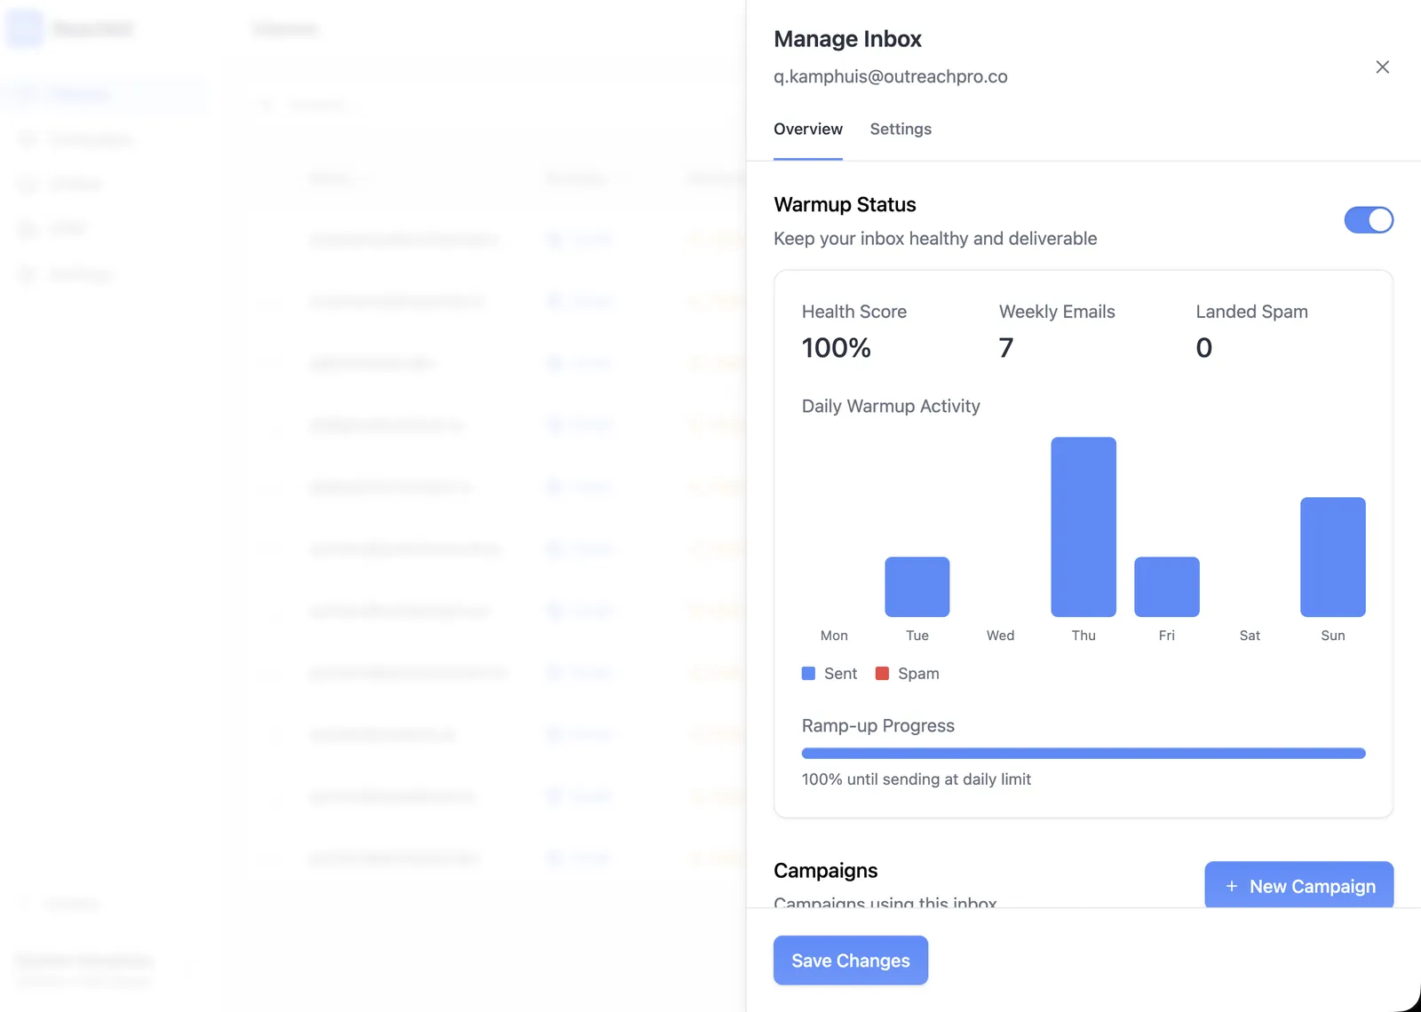
Task: Open the Settings tab
Action: coord(901,130)
